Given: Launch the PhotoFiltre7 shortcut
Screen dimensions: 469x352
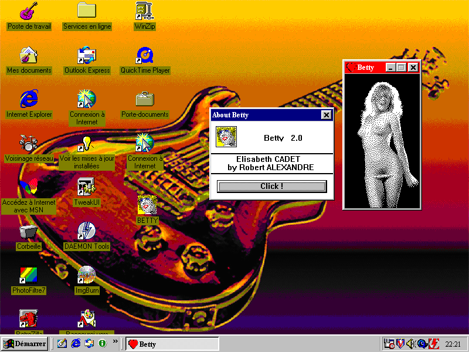Looking at the screenshot, I should pos(29,275).
